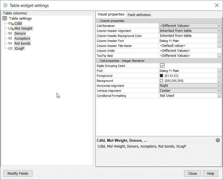Toggle the Digits Grouping Used checkbox
The width and height of the screenshot is (223, 180).
click(x=162, y=66)
